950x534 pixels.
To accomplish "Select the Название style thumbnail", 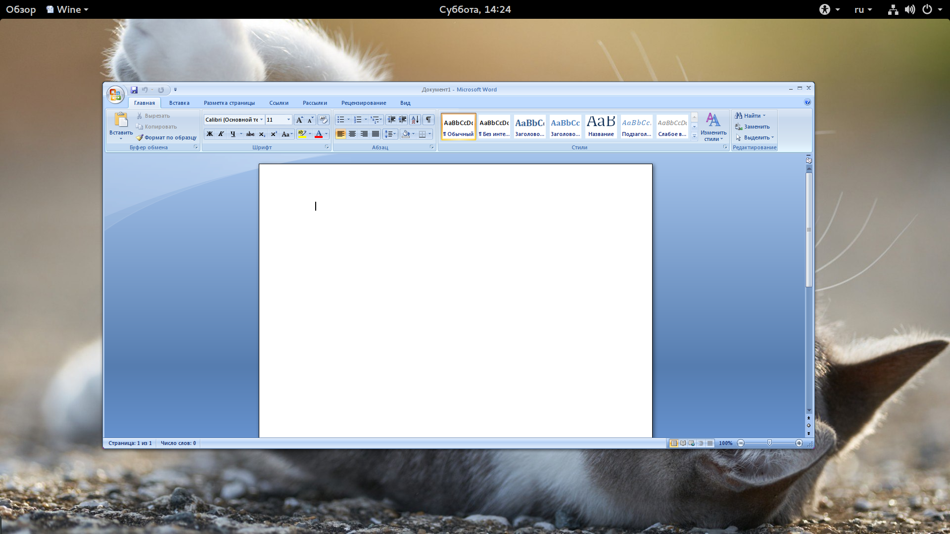I will point(601,126).
